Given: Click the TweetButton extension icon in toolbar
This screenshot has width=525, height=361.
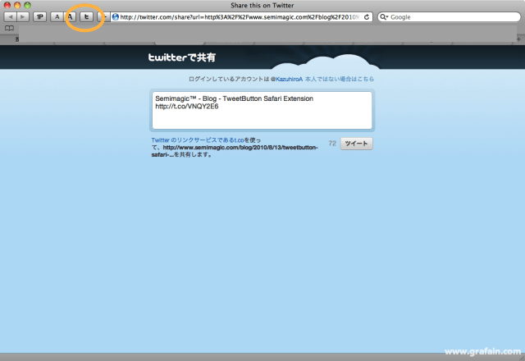Looking at the screenshot, I should 86,16.
